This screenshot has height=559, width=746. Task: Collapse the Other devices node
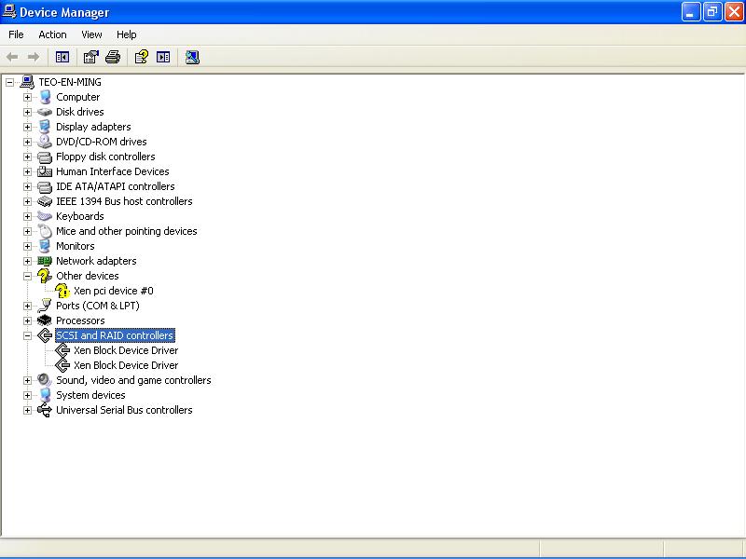[27, 276]
